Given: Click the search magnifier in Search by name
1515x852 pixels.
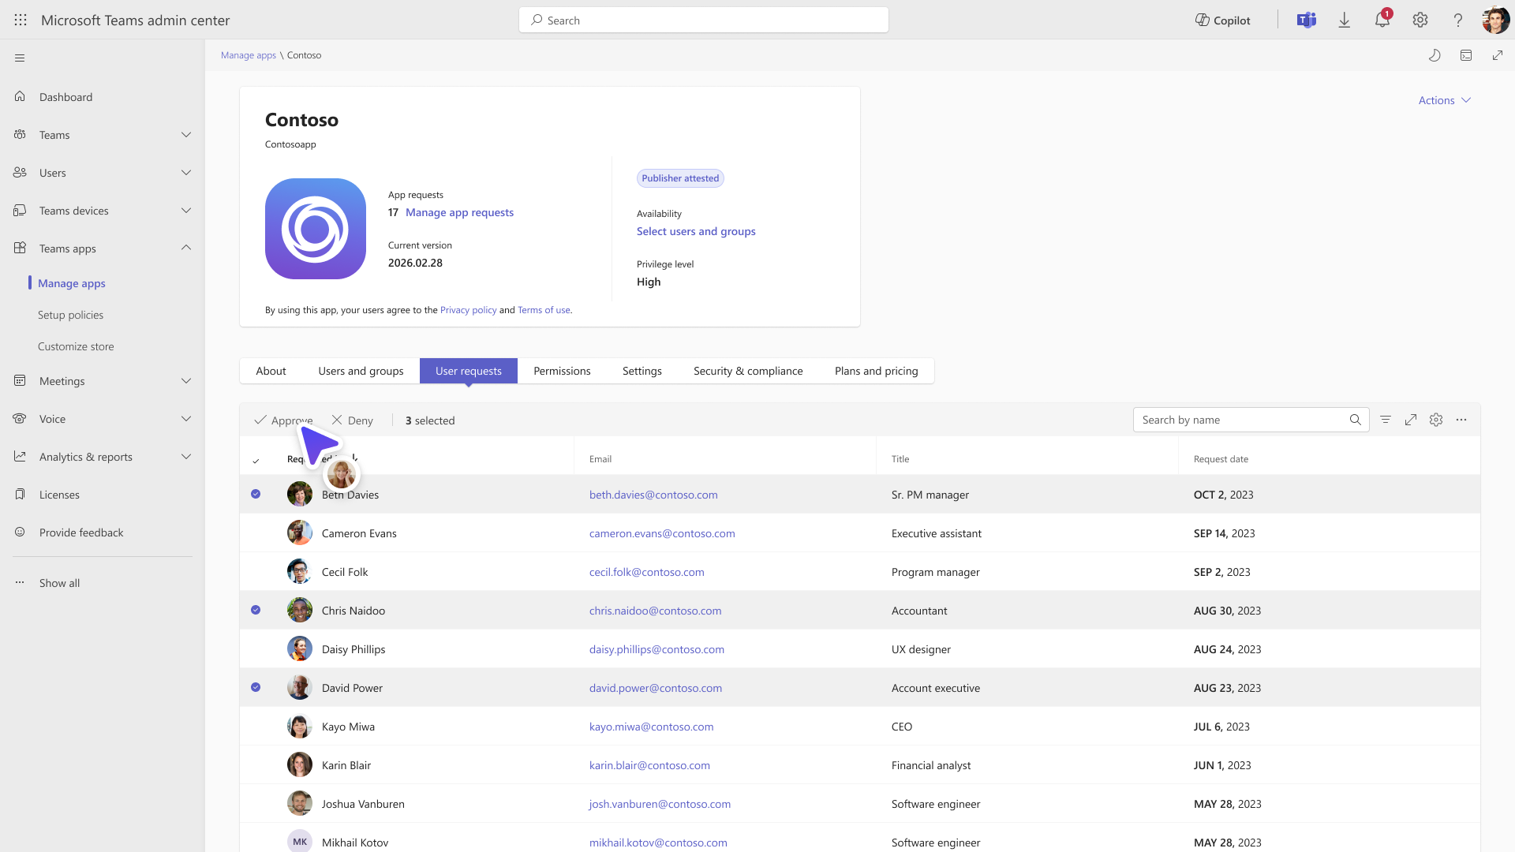Looking at the screenshot, I should pyautogui.click(x=1356, y=420).
